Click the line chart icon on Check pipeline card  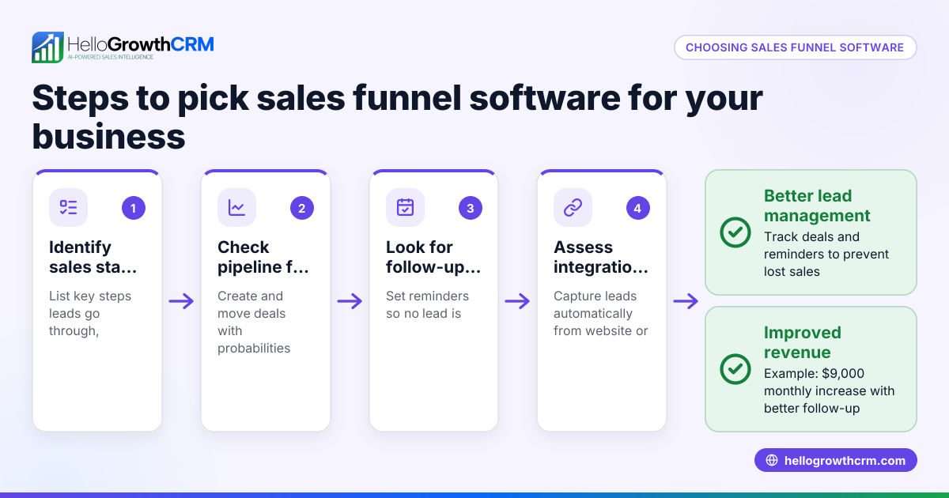236,208
